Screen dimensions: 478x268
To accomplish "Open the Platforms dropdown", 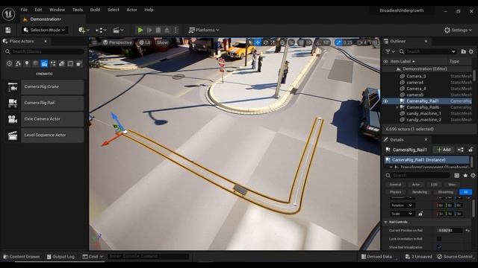I will pyautogui.click(x=204, y=30).
